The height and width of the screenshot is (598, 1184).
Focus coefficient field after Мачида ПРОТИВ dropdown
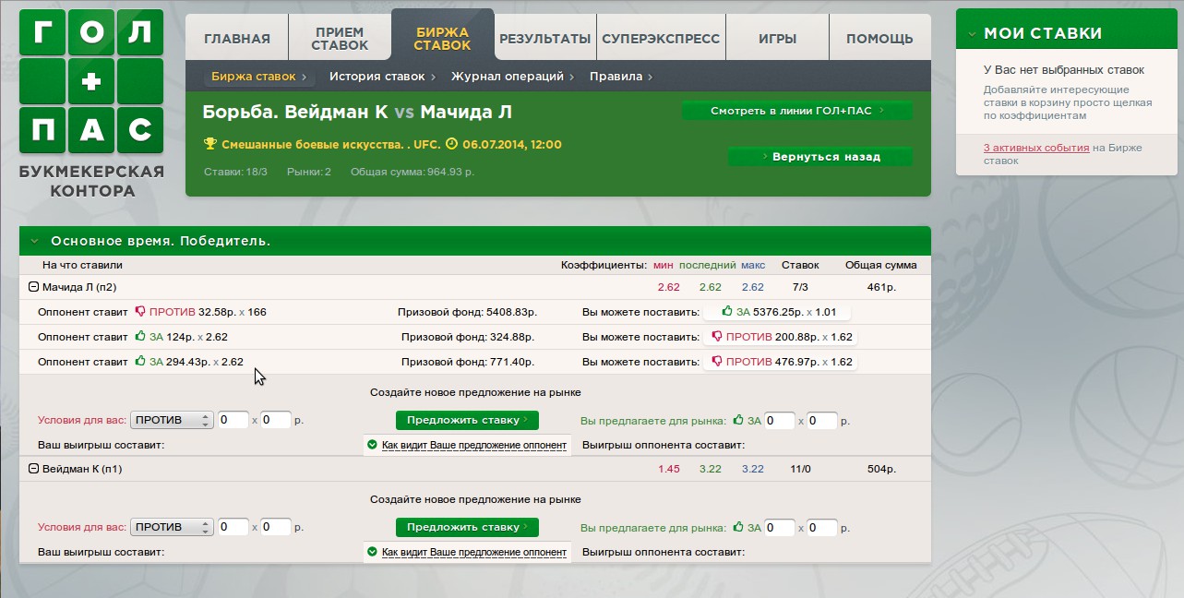tap(277, 420)
